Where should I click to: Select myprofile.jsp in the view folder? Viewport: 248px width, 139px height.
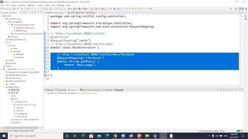pyautogui.click(x=22, y=117)
